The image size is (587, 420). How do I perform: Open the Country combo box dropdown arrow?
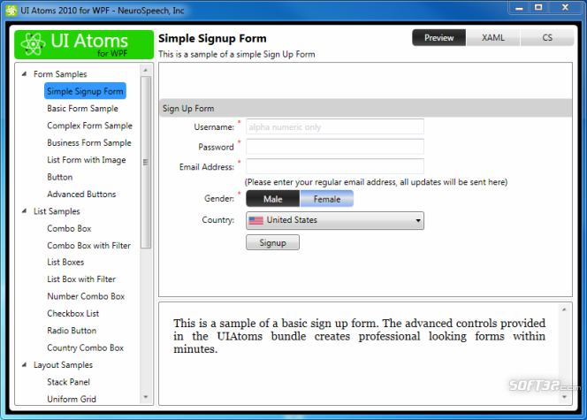(418, 220)
